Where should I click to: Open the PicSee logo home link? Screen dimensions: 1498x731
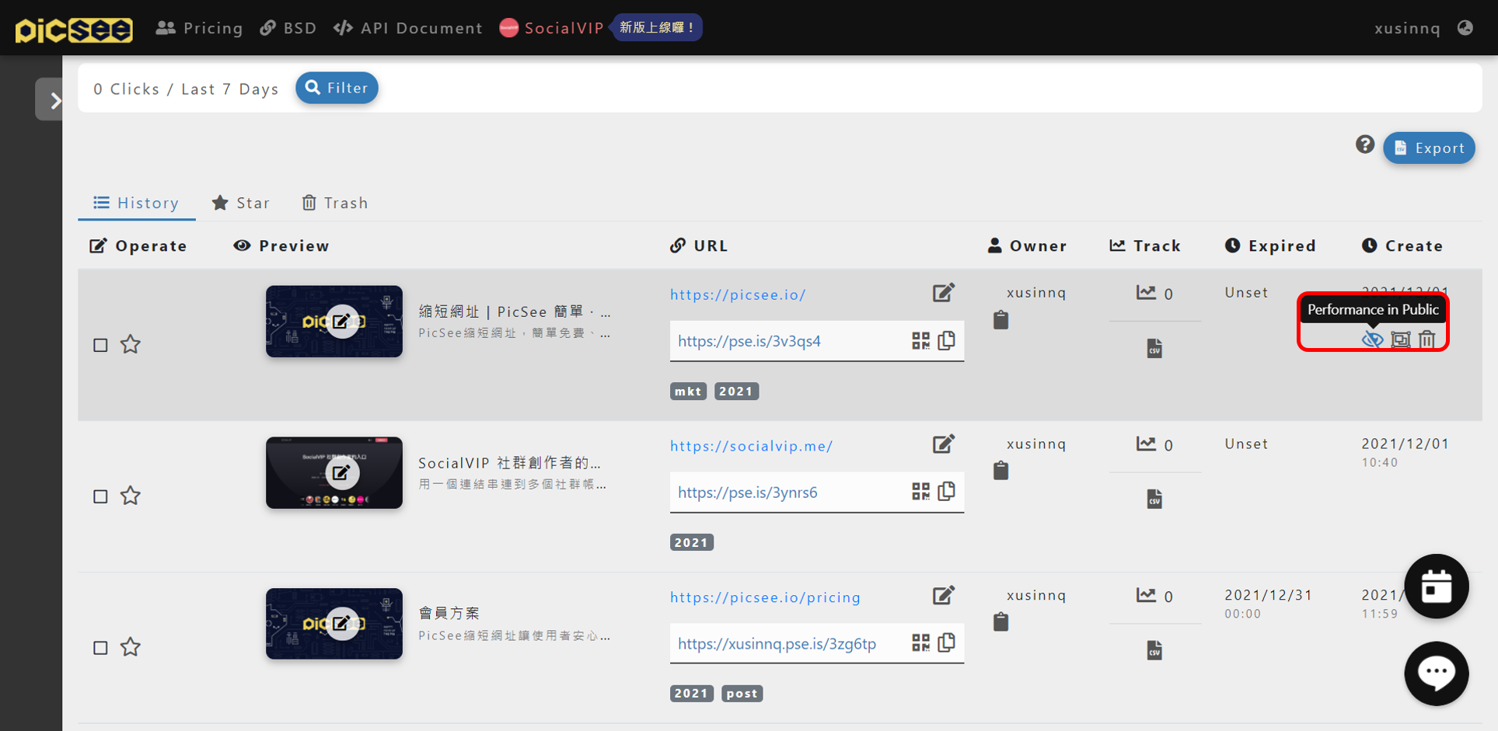(74, 30)
